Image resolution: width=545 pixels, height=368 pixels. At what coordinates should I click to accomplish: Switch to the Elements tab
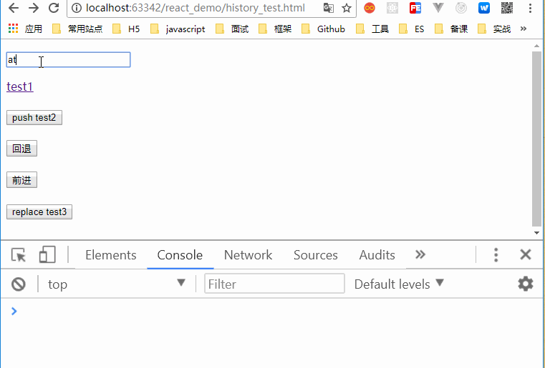110,255
